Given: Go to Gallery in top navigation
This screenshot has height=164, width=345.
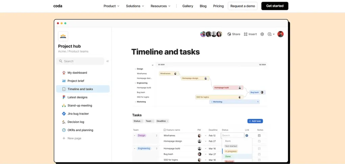Looking at the screenshot, I should click(188, 6).
